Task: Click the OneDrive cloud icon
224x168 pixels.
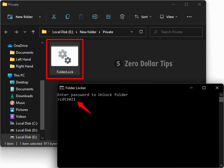Action: coord(10,46)
